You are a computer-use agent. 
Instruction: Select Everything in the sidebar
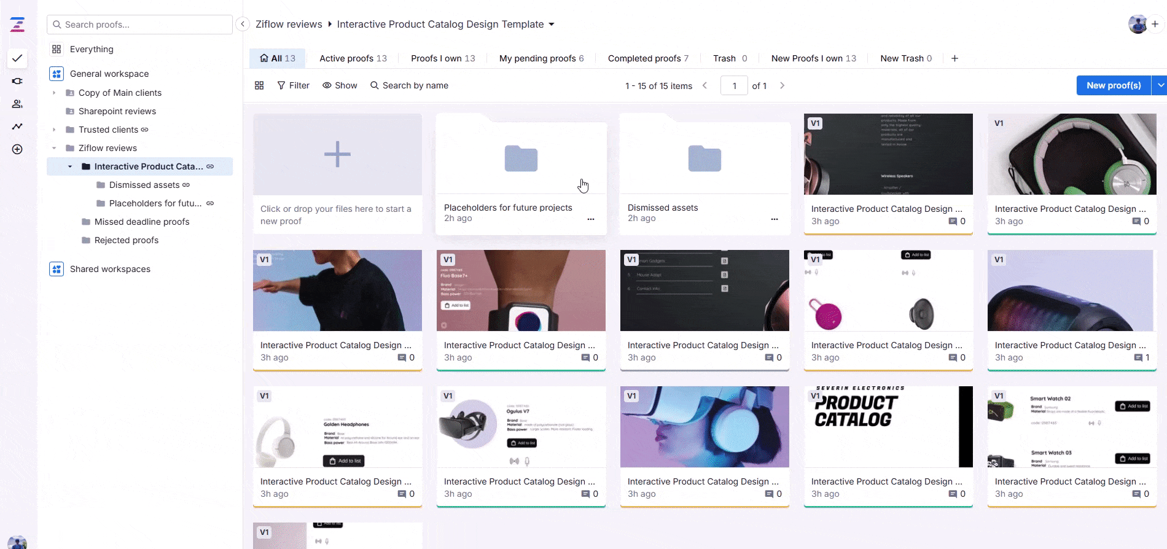(92, 49)
